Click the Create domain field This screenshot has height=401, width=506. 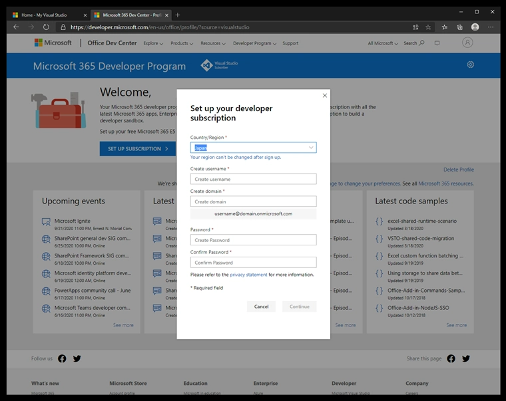click(x=253, y=201)
